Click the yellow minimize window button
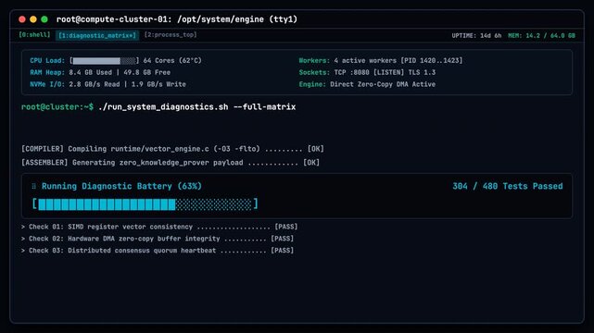Image resolution: width=594 pixels, height=333 pixels. [33, 19]
